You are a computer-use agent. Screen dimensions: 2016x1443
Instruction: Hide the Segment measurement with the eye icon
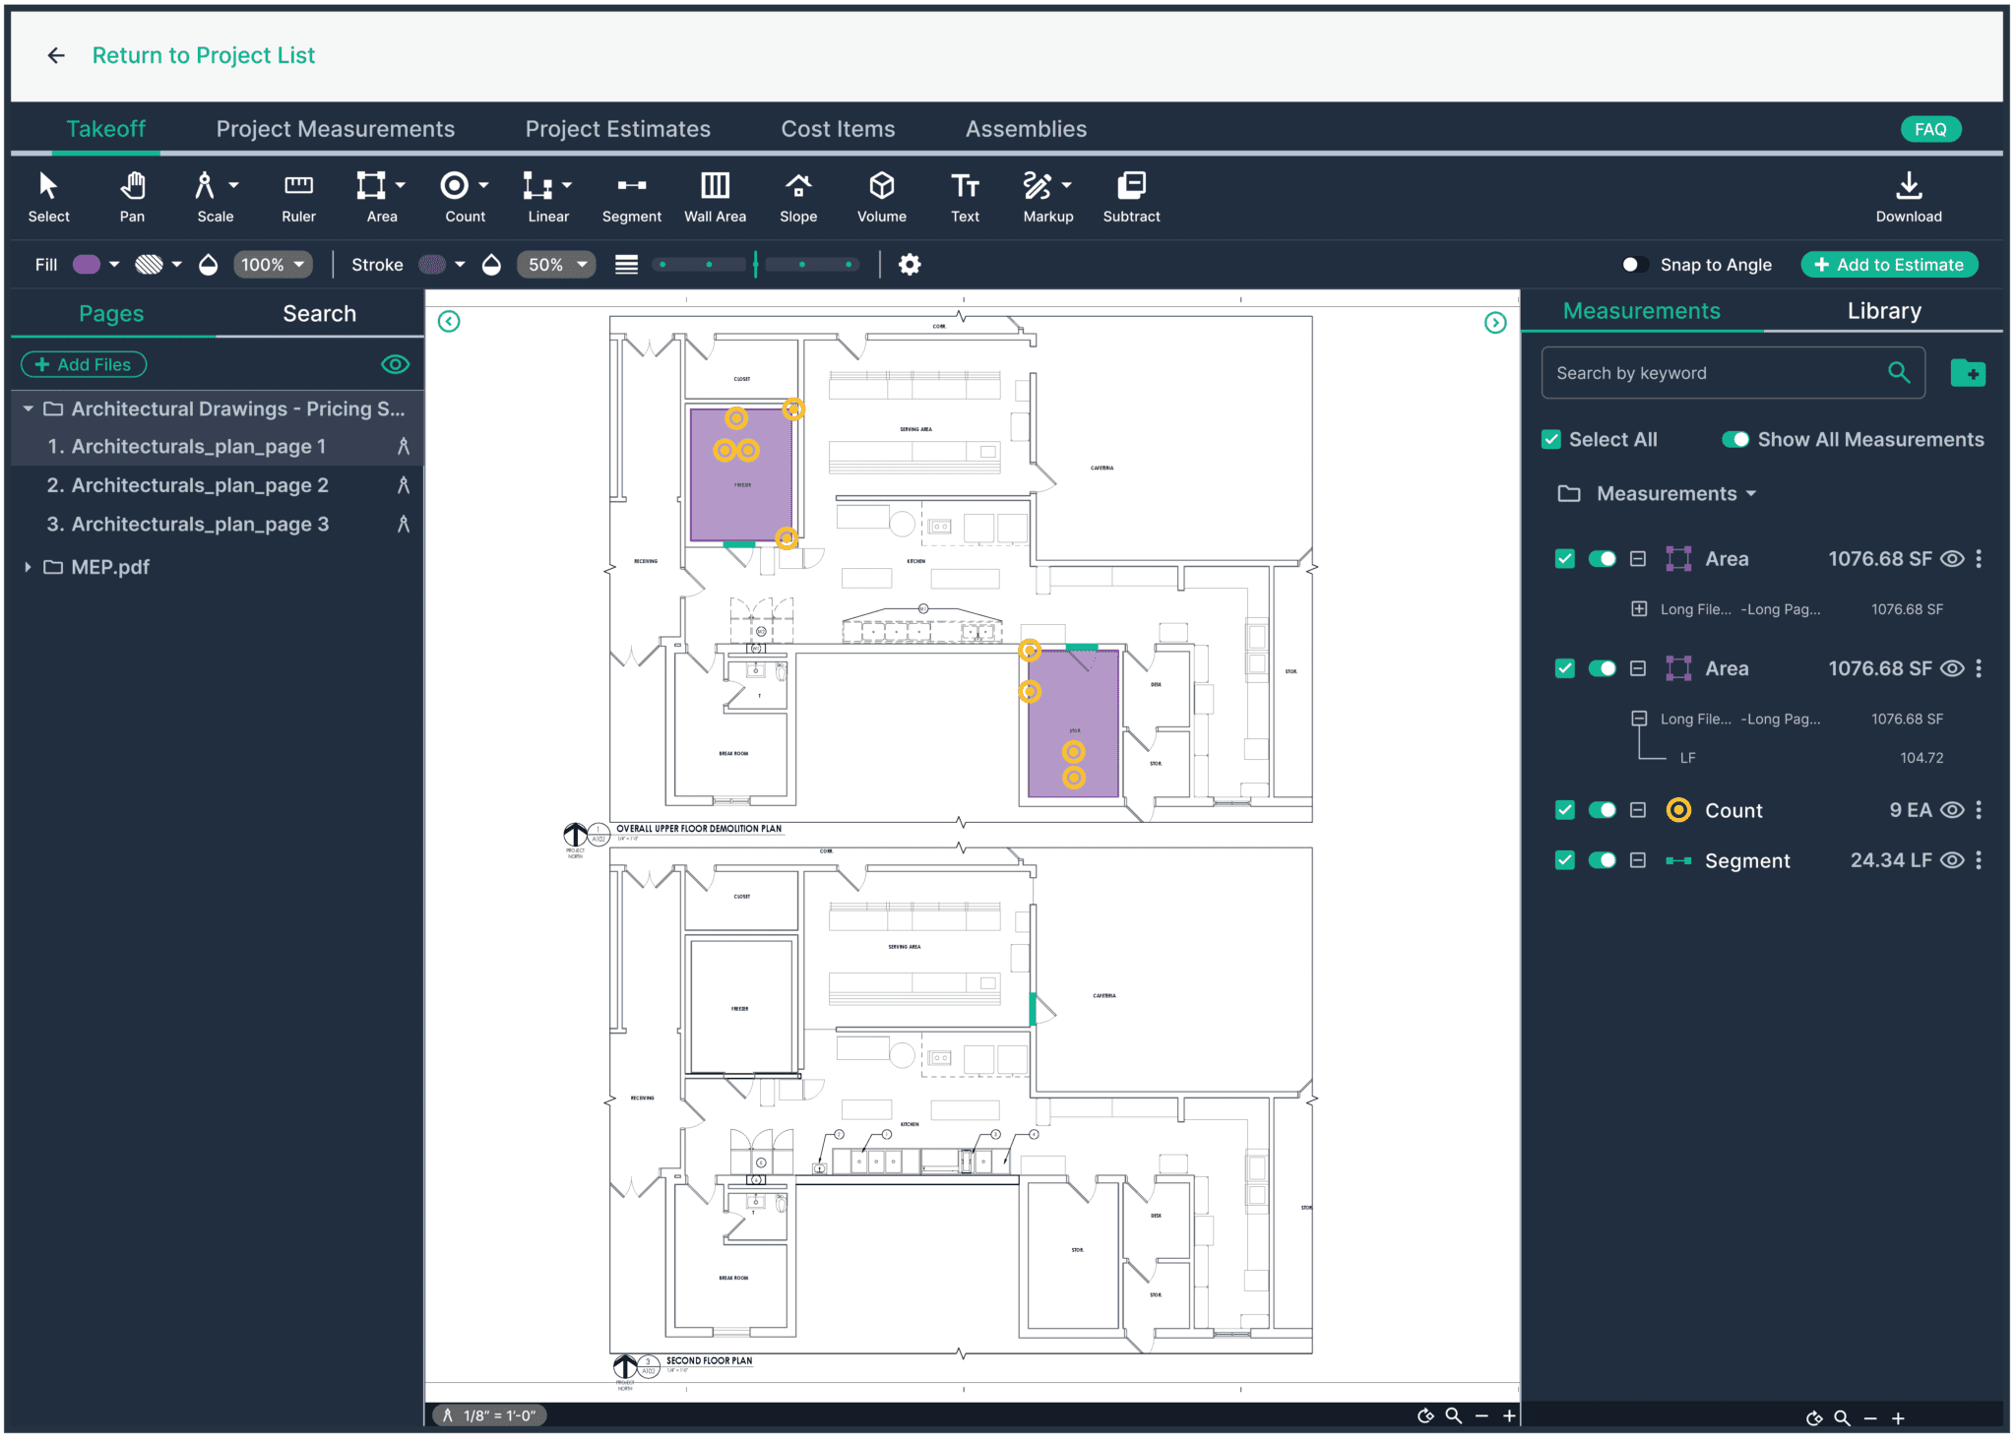tap(1952, 859)
